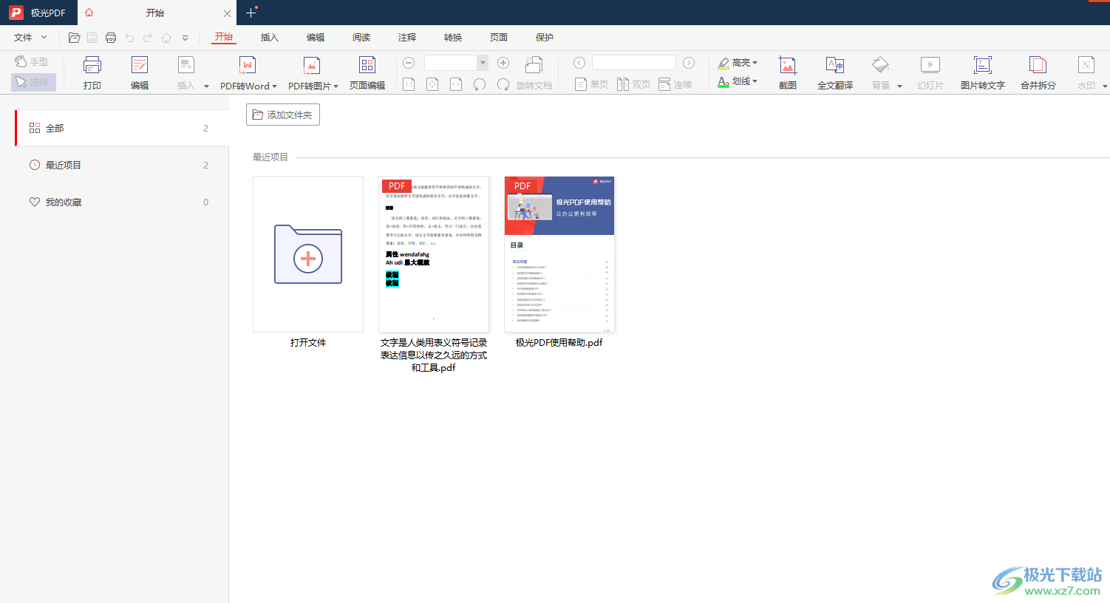Image resolution: width=1110 pixels, height=603 pixels.
Task: Click the 图片转文字 OCR icon
Action: click(x=982, y=65)
